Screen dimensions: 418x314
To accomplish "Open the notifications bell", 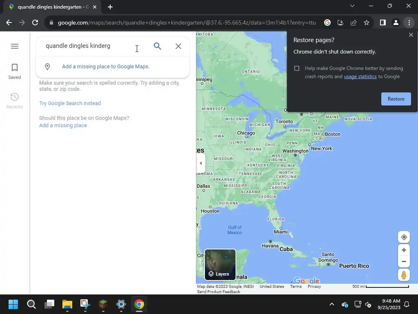I will click(x=407, y=304).
